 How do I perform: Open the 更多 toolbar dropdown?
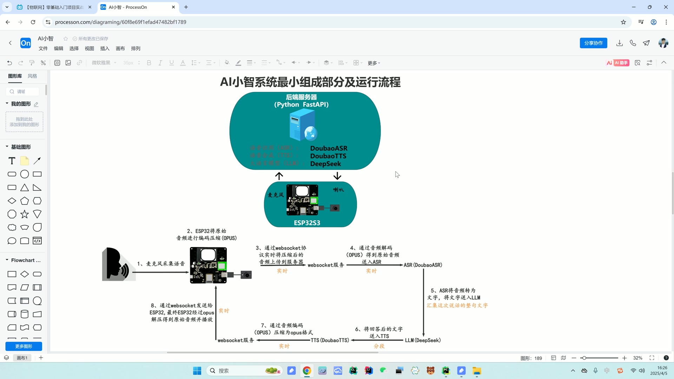(374, 63)
